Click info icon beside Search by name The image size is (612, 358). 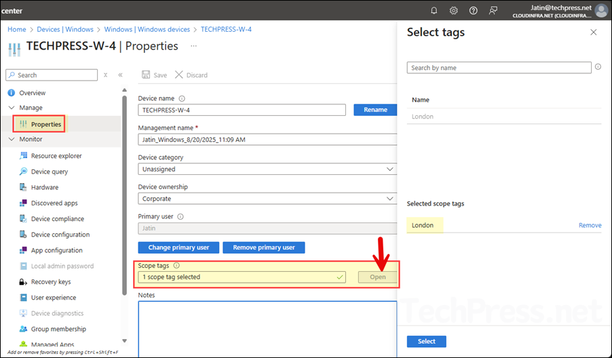[598, 67]
